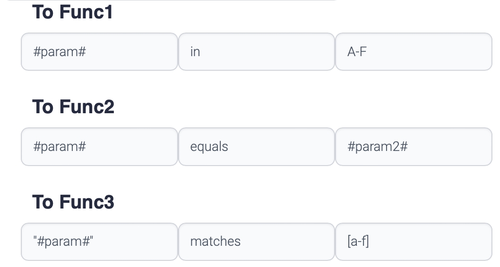The height and width of the screenshot is (267, 500).
Task: Focus the range value in the Func1 condition
Action: click(413, 52)
